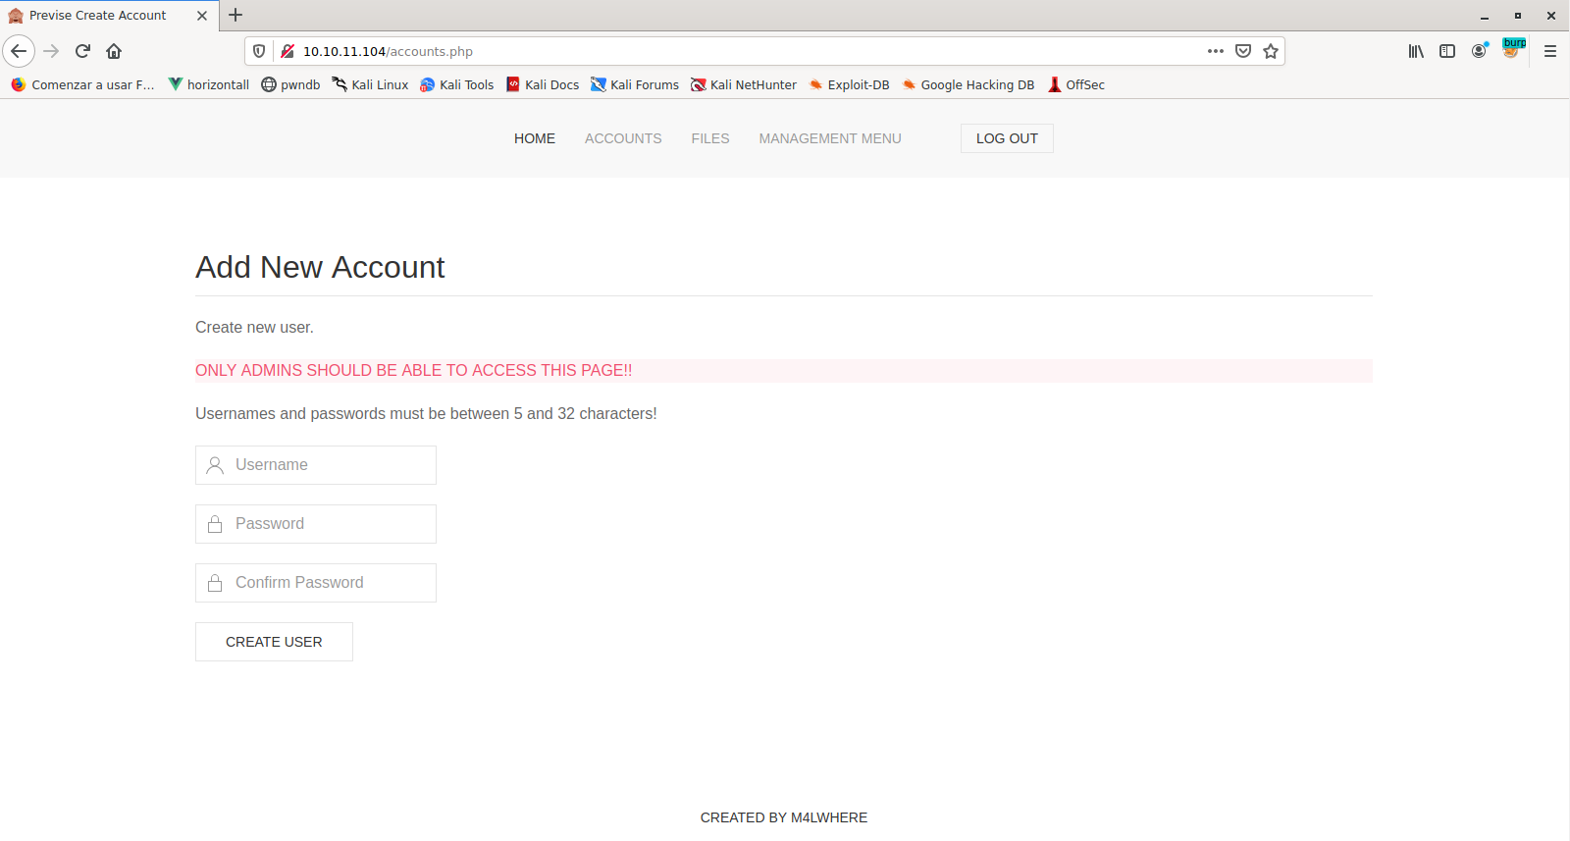The width and height of the screenshot is (1570, 841).
Task: Go to the browser home page
Action: 114,51
